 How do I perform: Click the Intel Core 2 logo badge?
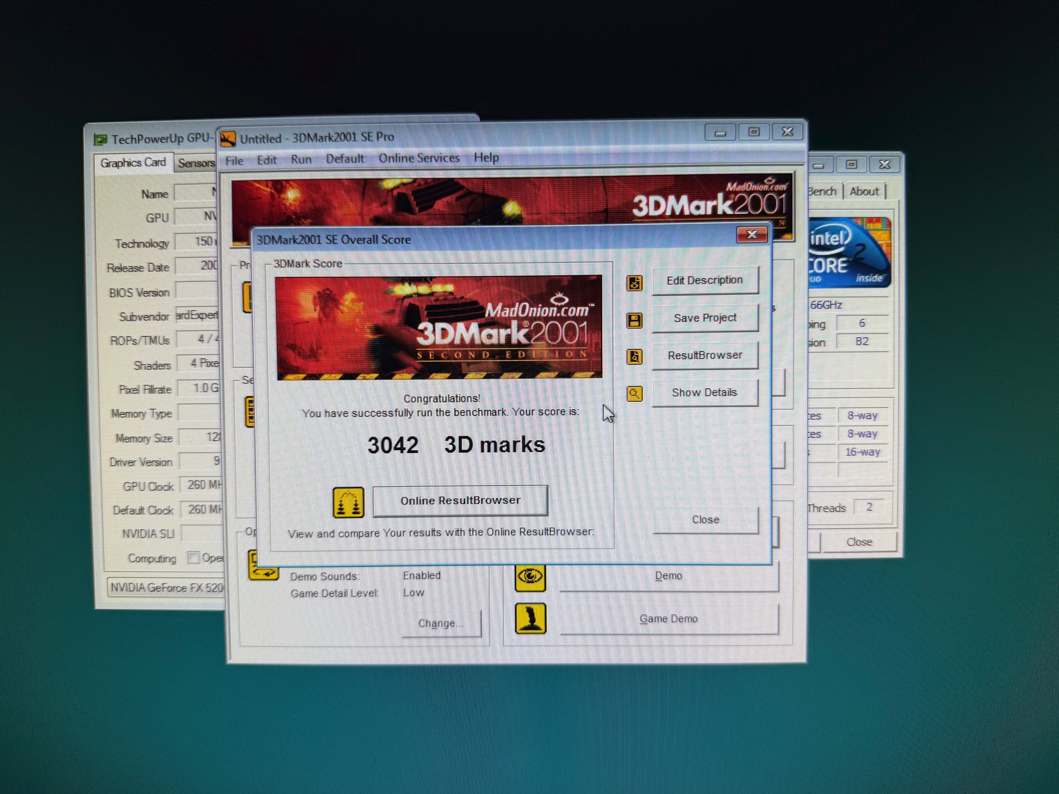(849, 252)
